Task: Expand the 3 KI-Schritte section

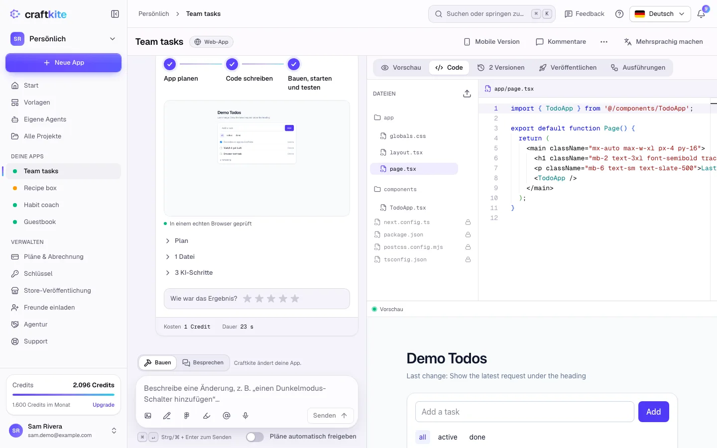Action: (x=189, y=273)
